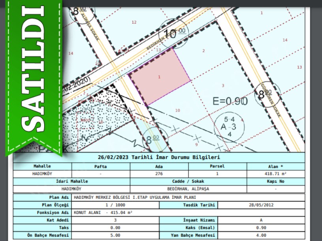The image size is (322, 241).
Task: Click the Ön Bahçe Mesafesi value 5.00
Action: click(115, 235)
